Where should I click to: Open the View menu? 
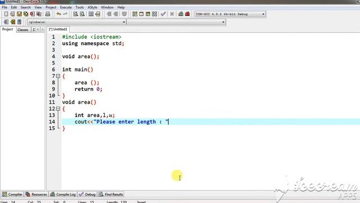38,7
